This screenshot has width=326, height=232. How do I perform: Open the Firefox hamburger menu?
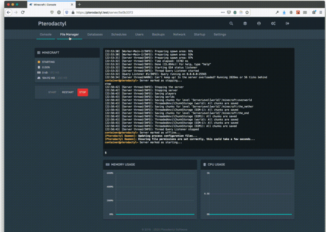[x=321, y=12]
